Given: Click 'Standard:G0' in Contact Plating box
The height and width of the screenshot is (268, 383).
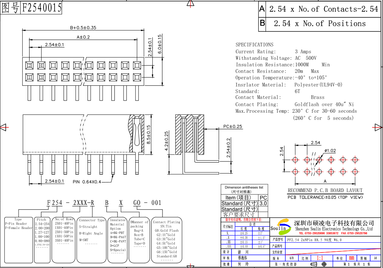Looking at the screenshot, I should click(167, 256).
